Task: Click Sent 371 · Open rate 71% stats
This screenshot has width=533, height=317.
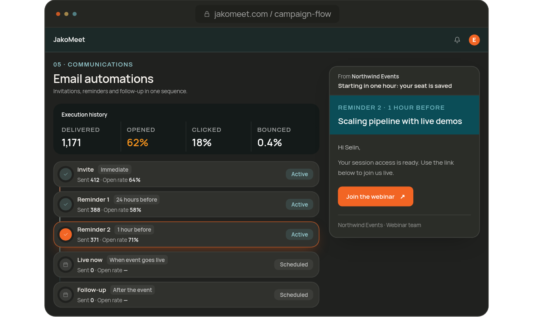Action: click(x=108, y=240)
